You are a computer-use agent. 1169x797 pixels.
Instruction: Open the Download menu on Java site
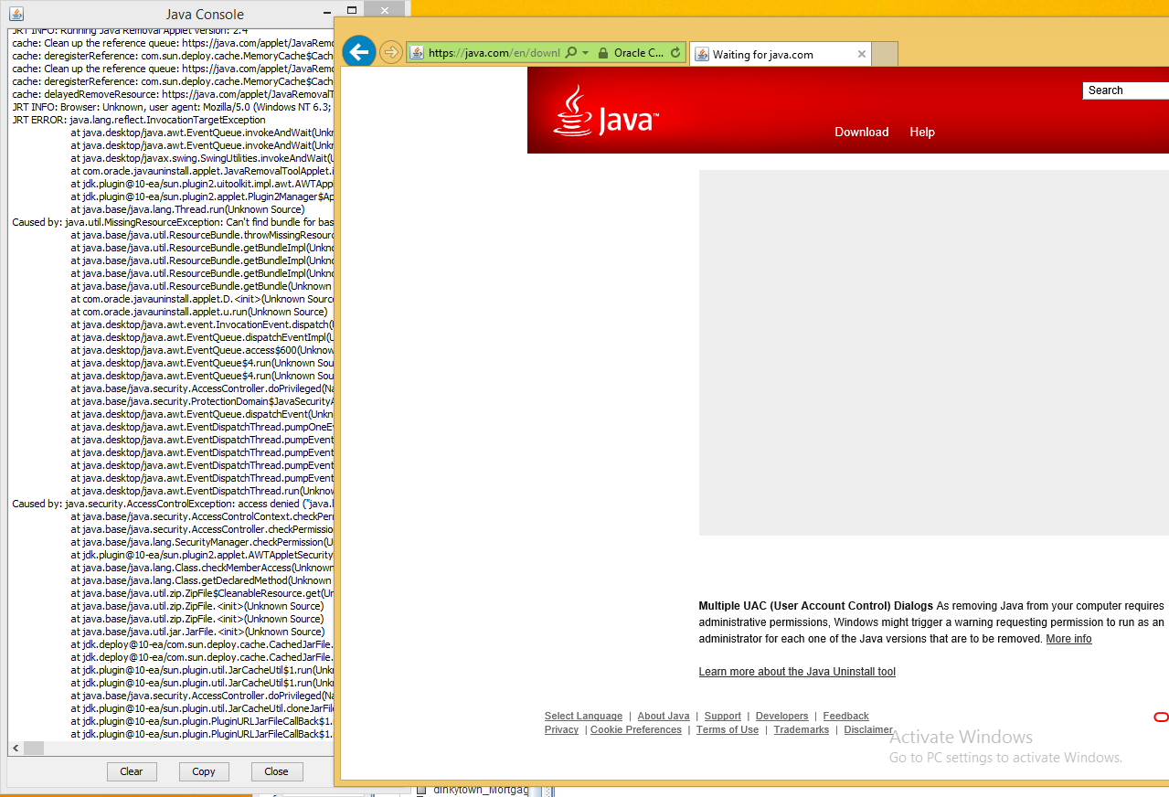[861, 132]
